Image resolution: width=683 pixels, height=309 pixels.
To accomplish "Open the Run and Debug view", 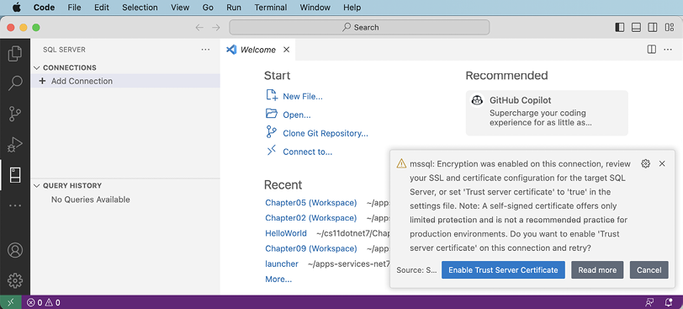I will click(x=15, y=144).
